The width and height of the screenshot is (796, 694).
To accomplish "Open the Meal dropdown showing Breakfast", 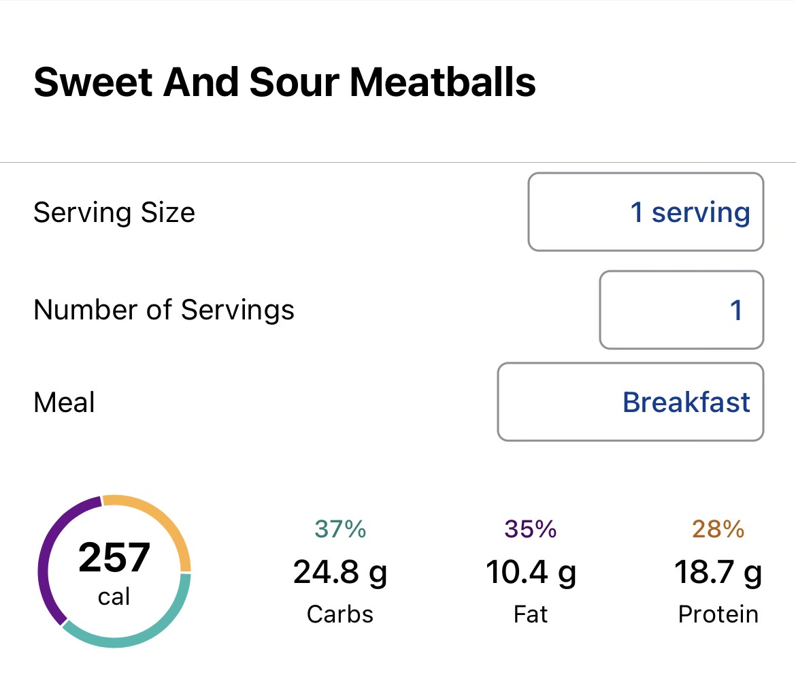I will 630,402.
